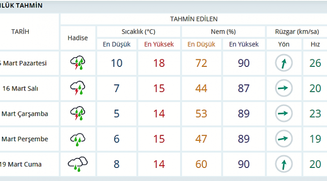
Task: Select the Rüzgar (km/sa) column header
Action: click(x=297, y=32)
